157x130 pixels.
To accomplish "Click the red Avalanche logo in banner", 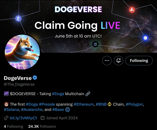I will click(132, 10).
